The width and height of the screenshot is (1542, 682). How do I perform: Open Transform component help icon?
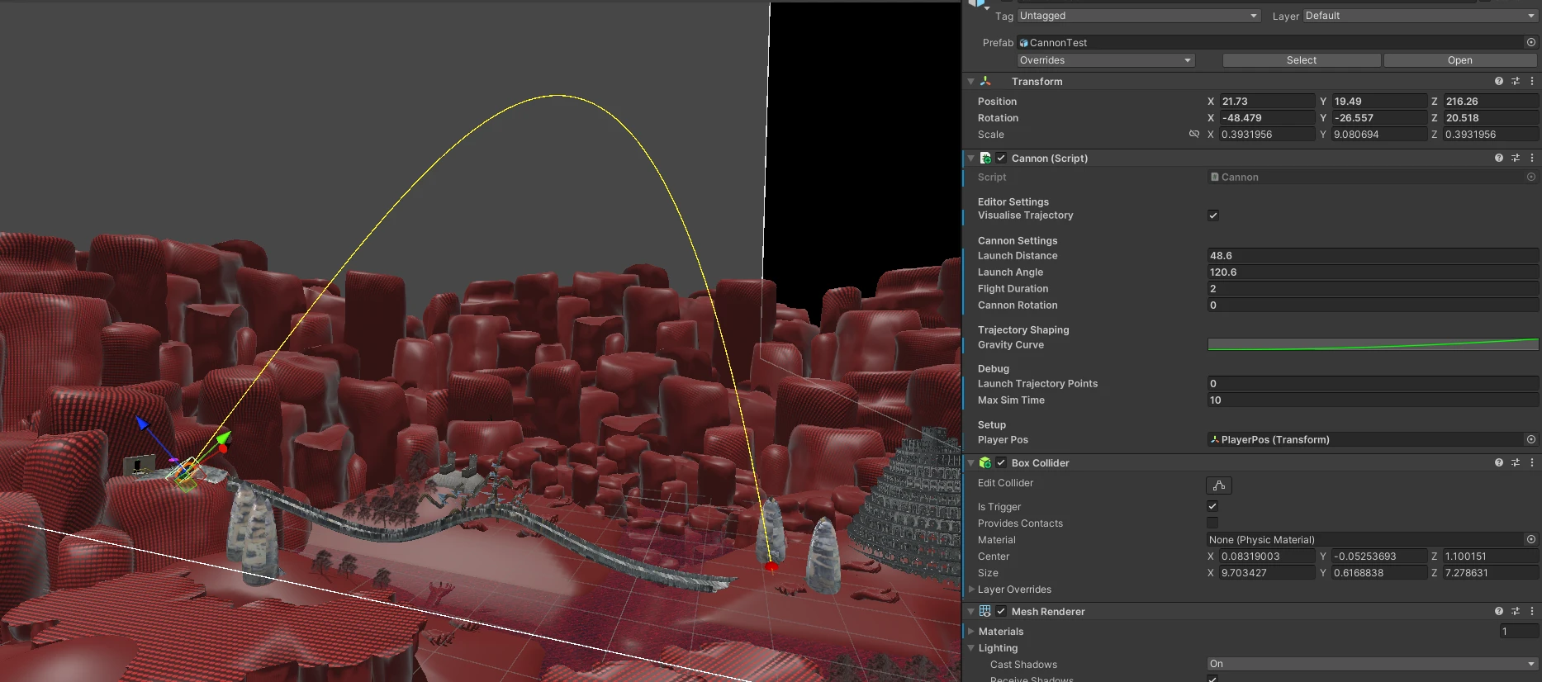coord(1498,81)
